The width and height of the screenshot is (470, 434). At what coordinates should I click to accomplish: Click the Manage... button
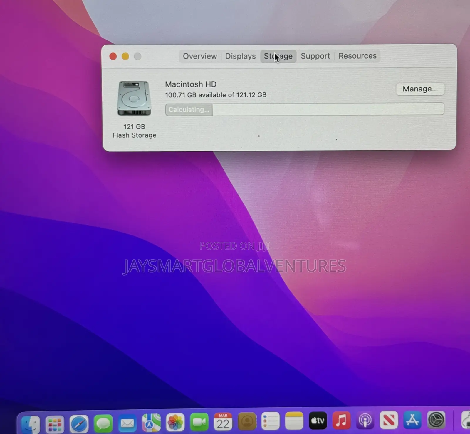[420, 89]
